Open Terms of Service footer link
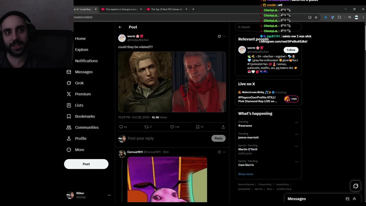366x206 pixels. 246,185
